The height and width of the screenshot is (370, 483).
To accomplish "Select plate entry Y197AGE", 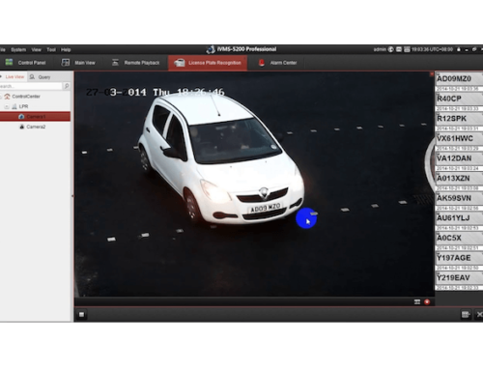I will pyautogui.click(x=459, y=258).
